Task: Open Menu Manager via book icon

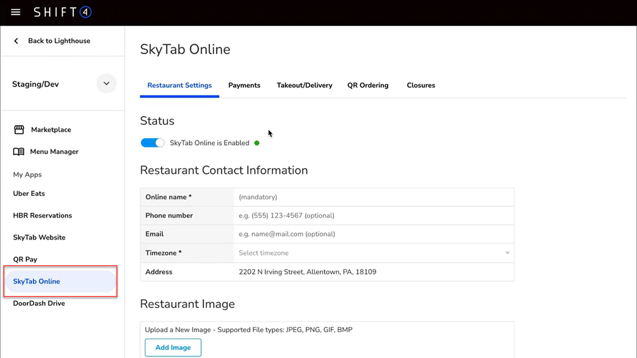Action: [19, 151]
